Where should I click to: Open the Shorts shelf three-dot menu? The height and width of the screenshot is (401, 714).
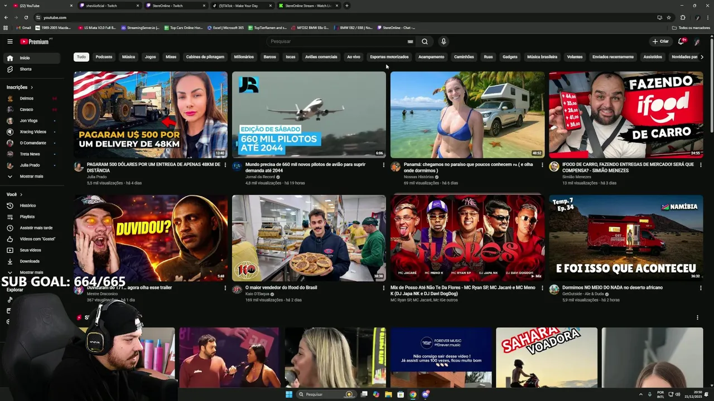[x=697, y=317]
